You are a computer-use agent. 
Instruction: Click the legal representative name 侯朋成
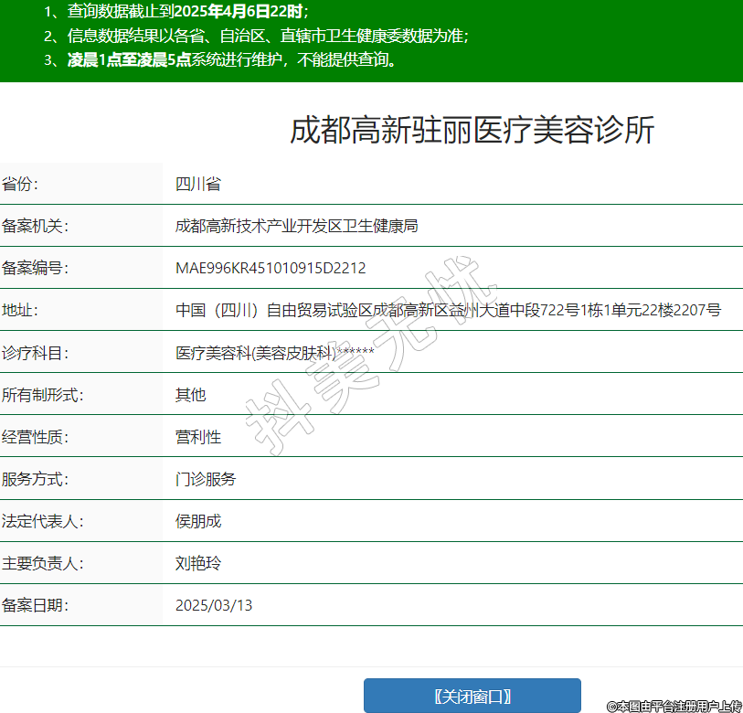(x=198, y=521)
